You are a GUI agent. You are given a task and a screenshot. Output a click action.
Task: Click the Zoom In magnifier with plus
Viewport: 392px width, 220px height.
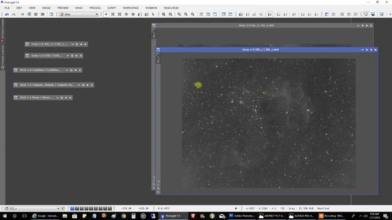[x=164, y=15]
